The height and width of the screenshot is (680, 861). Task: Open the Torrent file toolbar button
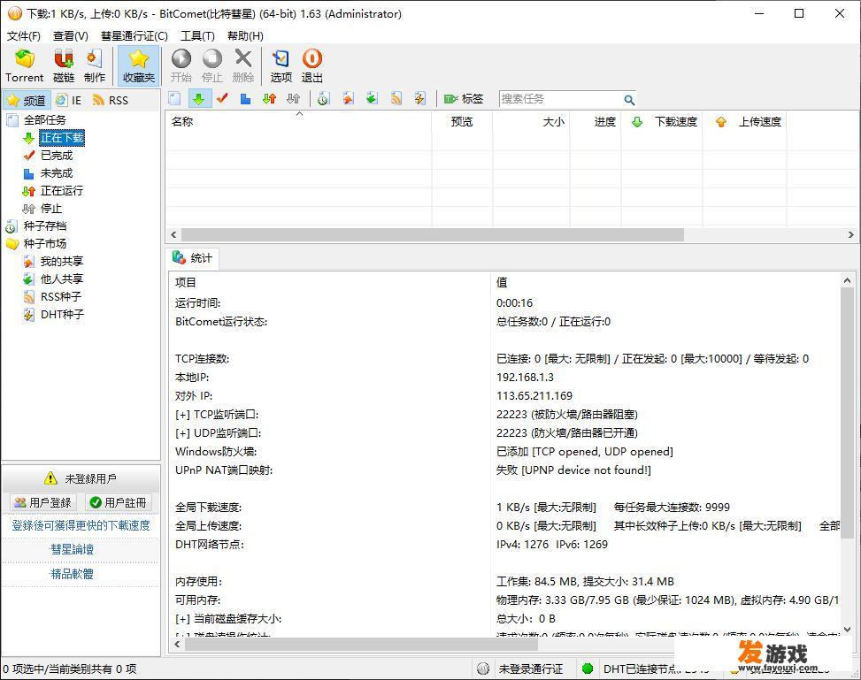point(24,65)
